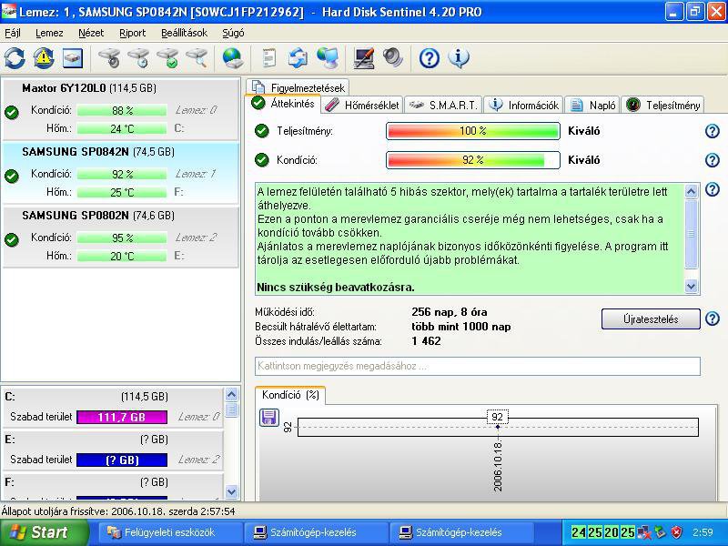728x546 pixels.
Task: Click the F: partition row header
Action: point(86,482)
